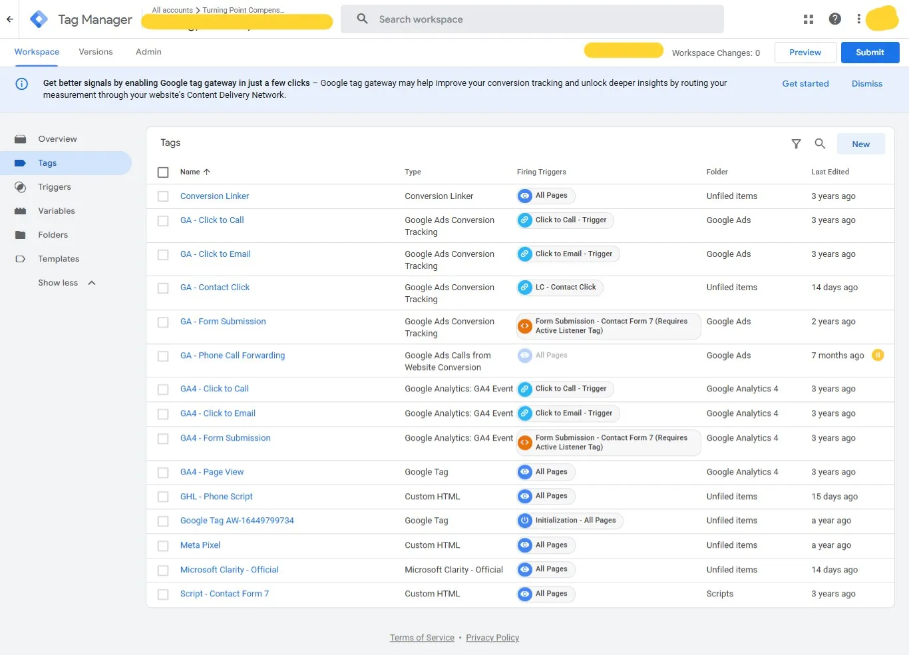Click the search magnifier icon in Tags panel

[x=820, y=144]
